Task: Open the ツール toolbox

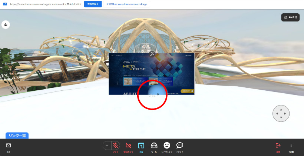Action: pyautogui.click(x=154, y=146)
